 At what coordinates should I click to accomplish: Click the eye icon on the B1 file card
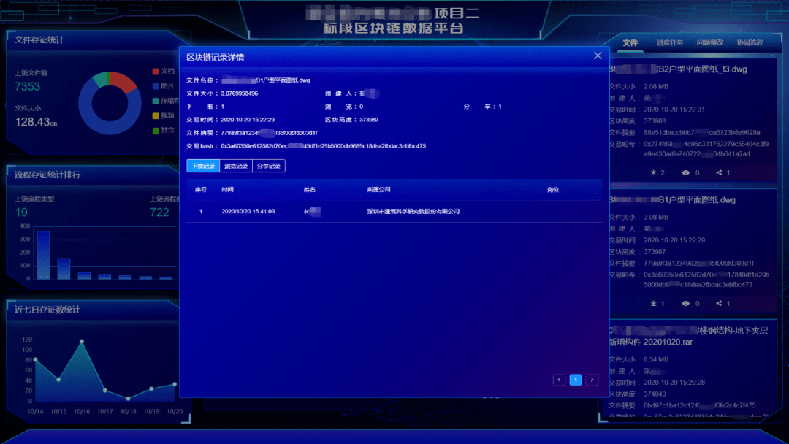[x=686, y=304]
